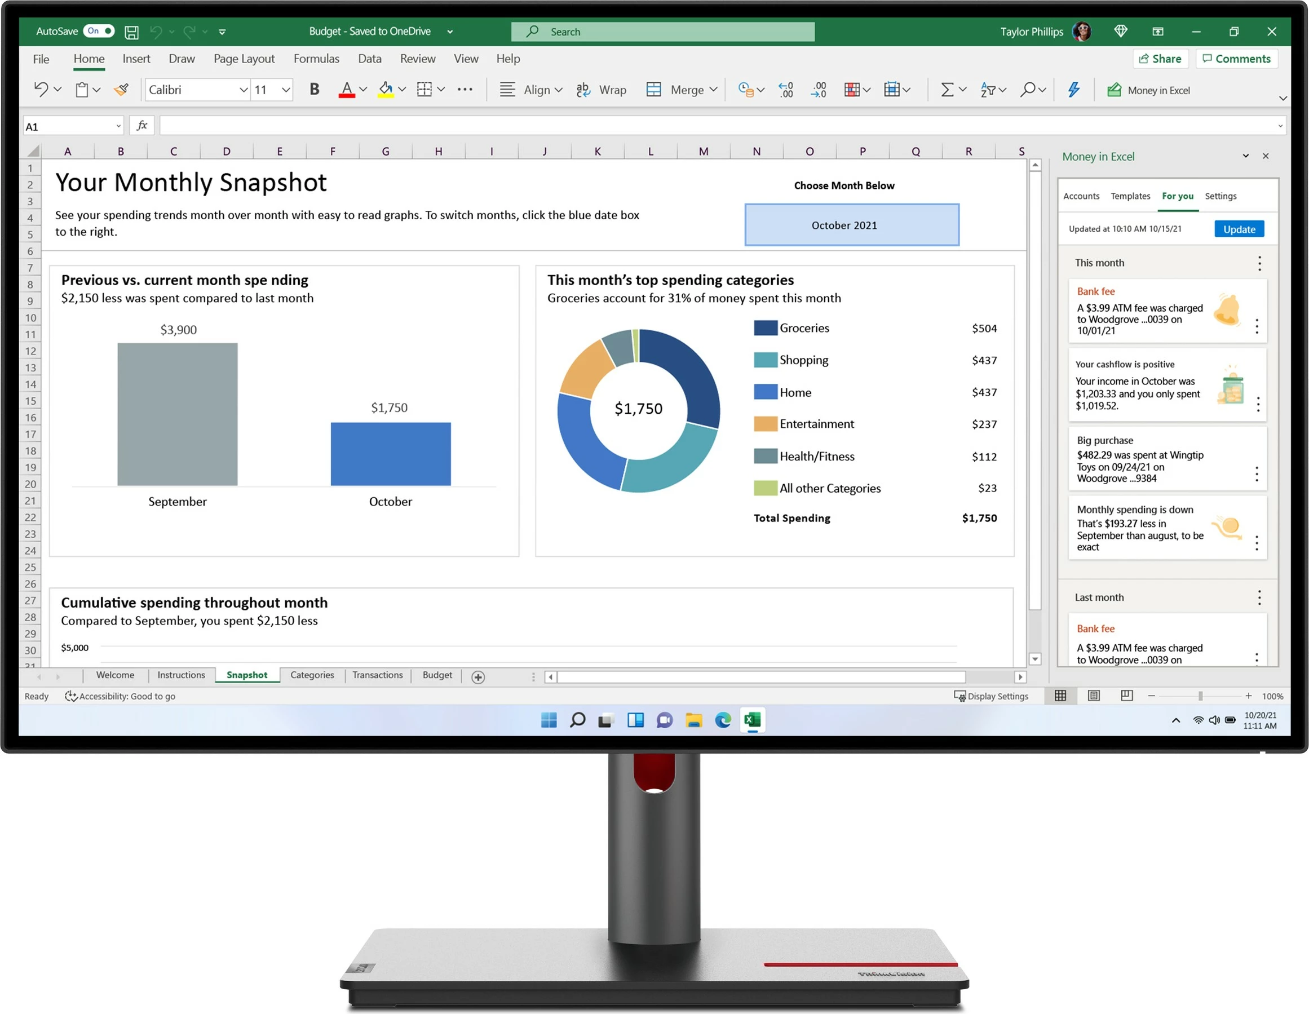Click the Share button
The image size is (1309, 1014).
[x=1160, y=59]
